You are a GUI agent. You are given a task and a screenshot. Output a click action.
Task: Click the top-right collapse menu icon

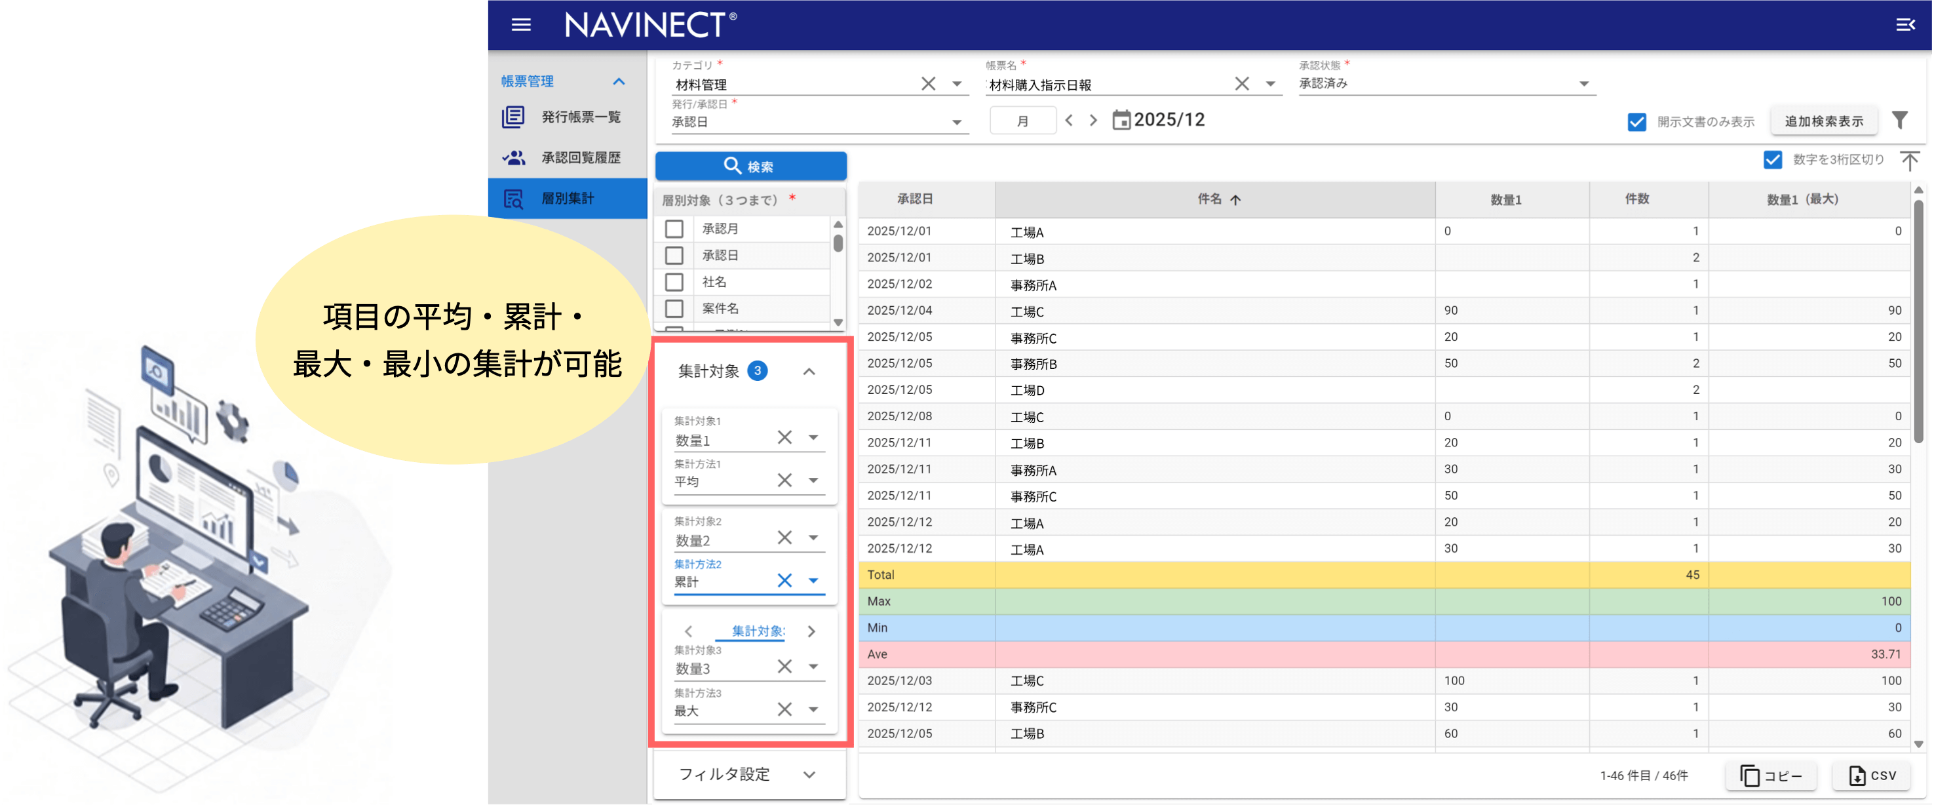point(1905,25)
